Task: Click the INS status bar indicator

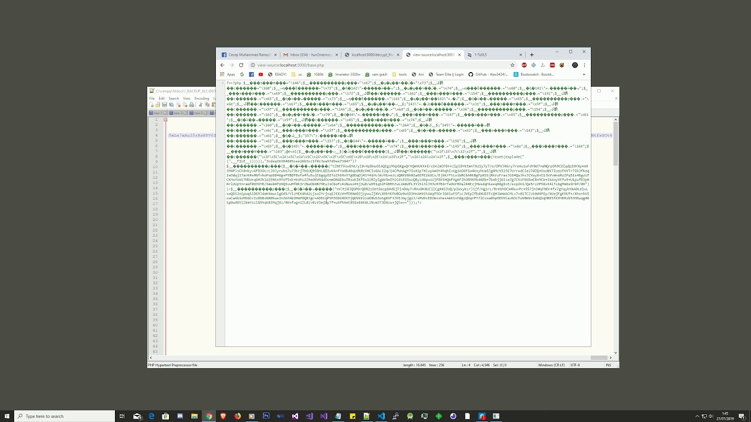Action: point(608,365)
